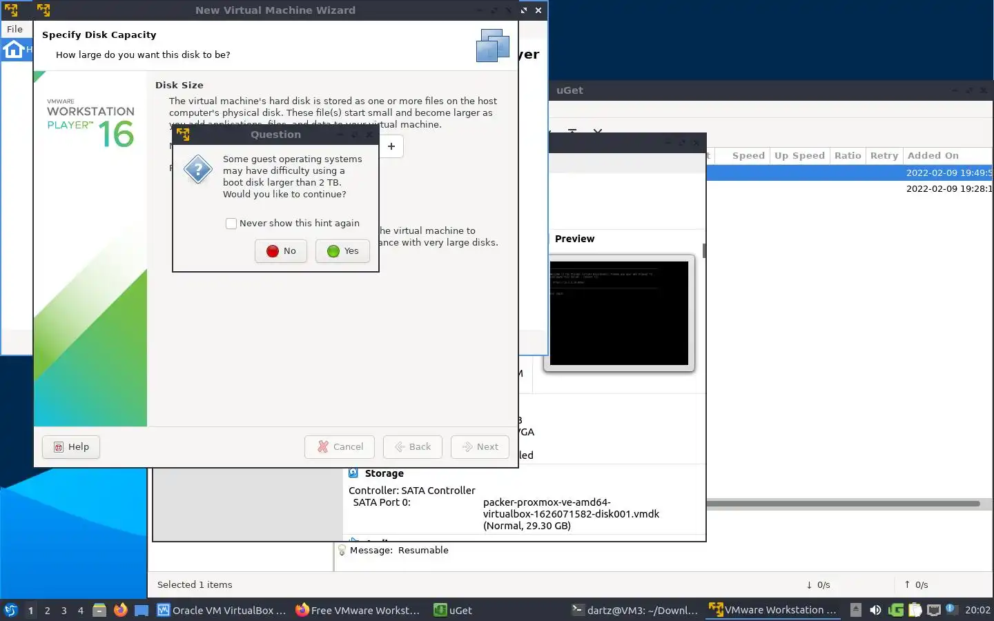Click the 'Message: Resumable' status in uGet
The width and height of the screenshot is (994, 621).
(399, 551)
